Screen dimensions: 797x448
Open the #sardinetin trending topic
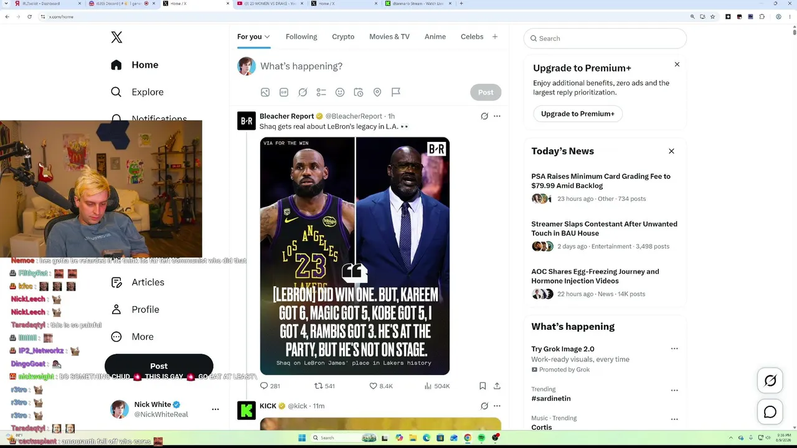click(x=551, y=398)
